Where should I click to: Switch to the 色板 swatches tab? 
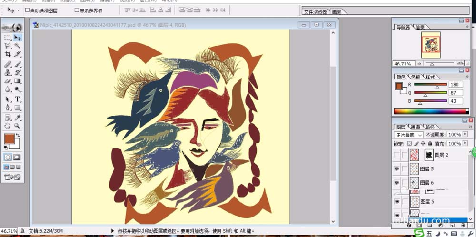tap(415, 77)
